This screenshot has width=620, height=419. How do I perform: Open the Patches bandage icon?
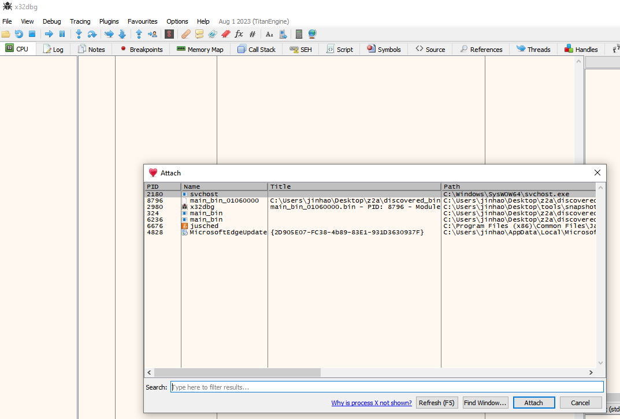tap(185, 34)
